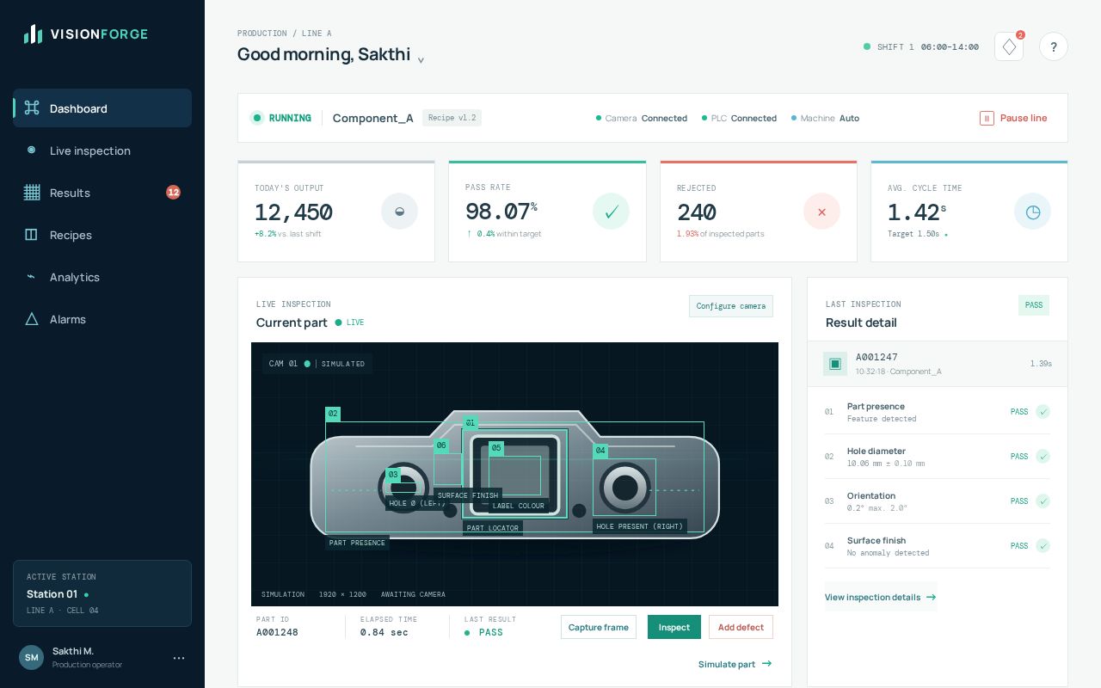The height and width of the screenshot is (688, 1101).
Task: Open Live inspection in sidebar
Action: 102,150
